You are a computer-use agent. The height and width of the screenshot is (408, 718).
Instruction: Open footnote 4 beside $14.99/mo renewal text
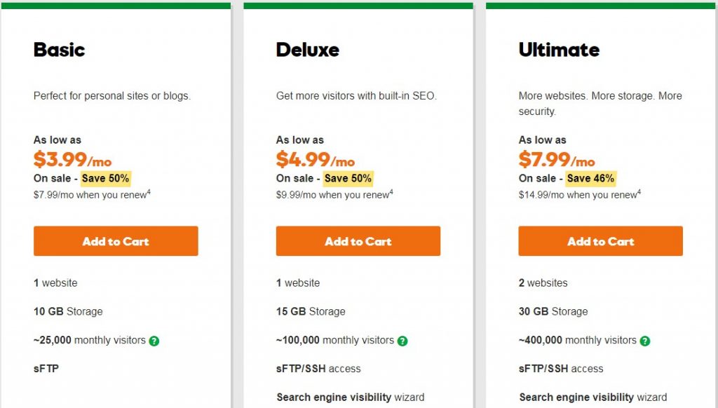tap(639, 191)
